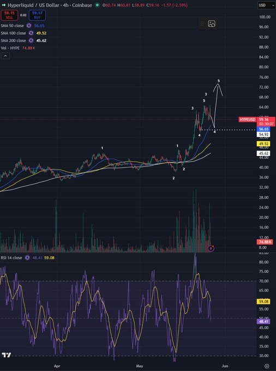Click the Jun label on time axis
Viewport: 276px width, 371px height.
pyautogui.click(x=225, y=366)
